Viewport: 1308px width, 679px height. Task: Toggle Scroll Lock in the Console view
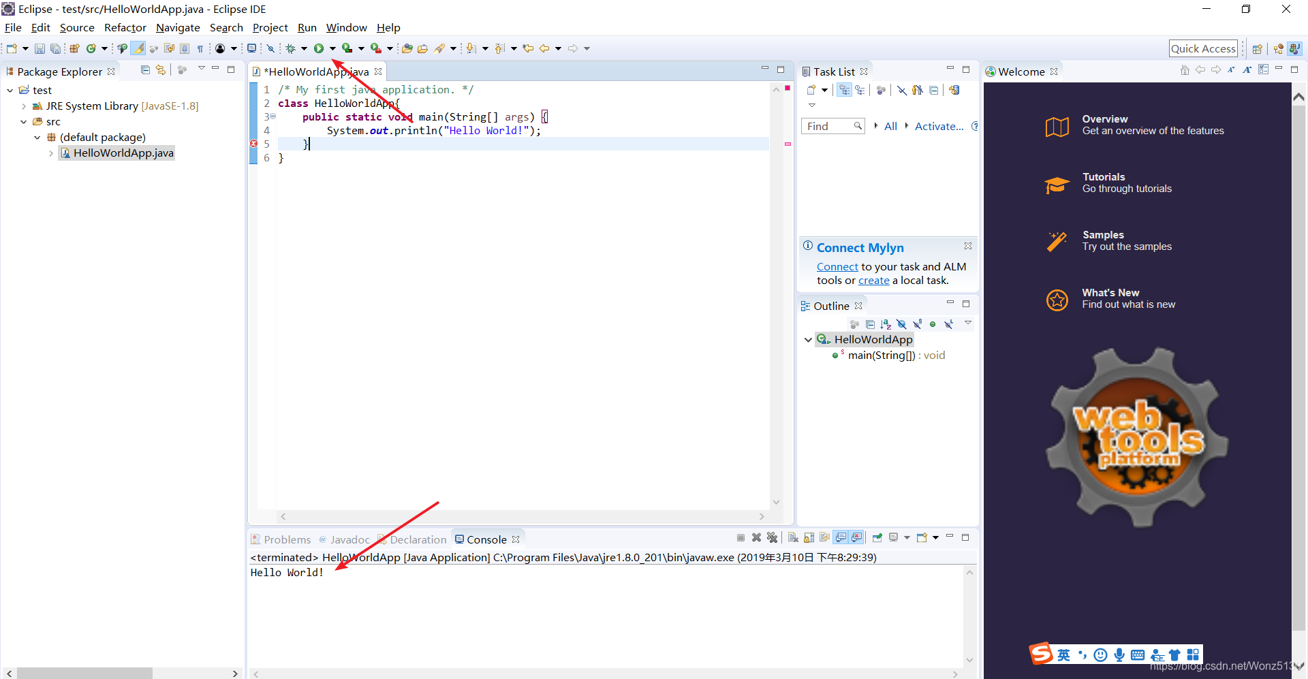pos(808,538)
